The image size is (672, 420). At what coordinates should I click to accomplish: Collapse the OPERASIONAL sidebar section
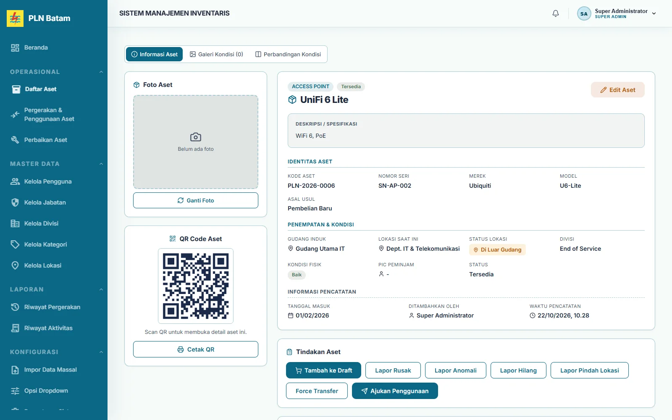[x=101, y=72]
